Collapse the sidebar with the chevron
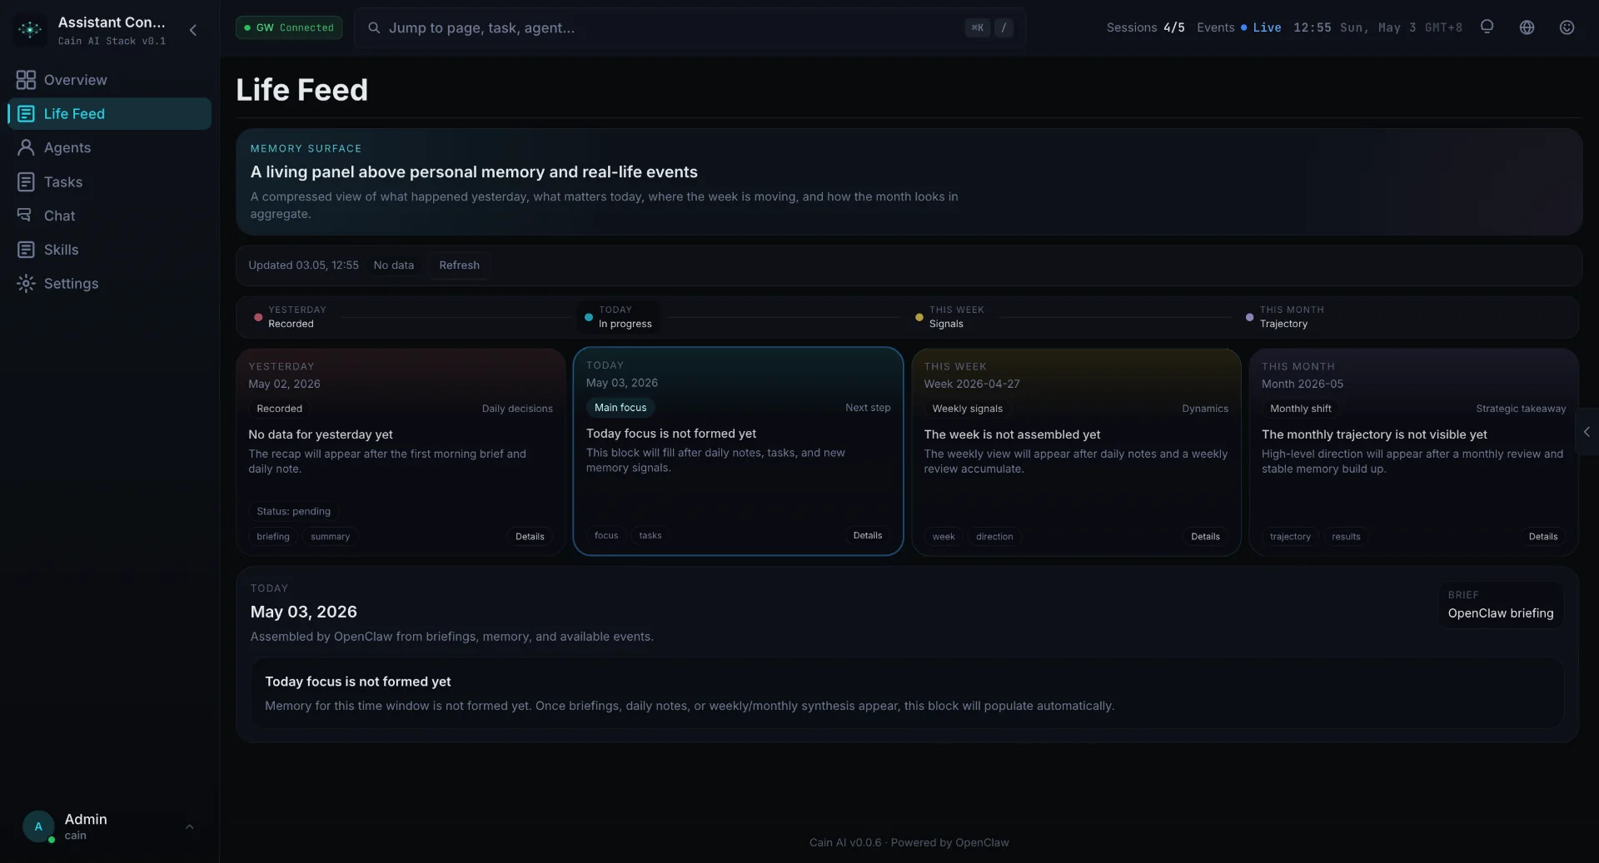1599x863 pixels. [x=193, y=30]
